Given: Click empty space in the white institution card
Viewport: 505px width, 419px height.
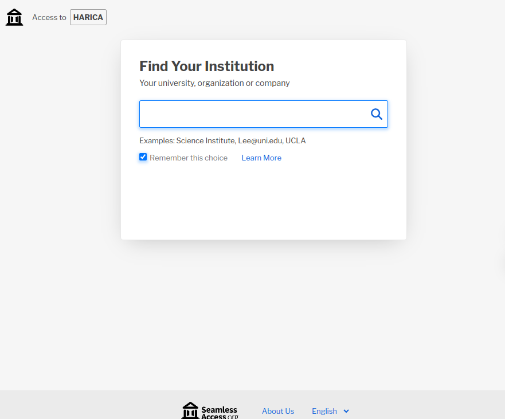Looking at the screenshot, I should click(264, 206).
